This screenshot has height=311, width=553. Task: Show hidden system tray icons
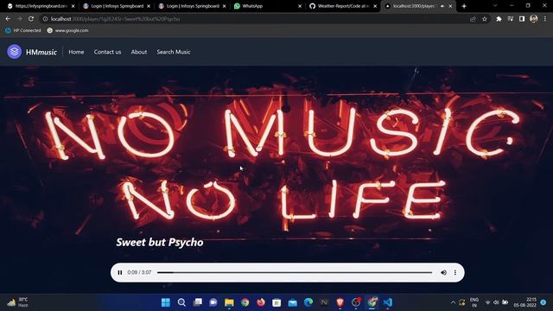[453, 302]
